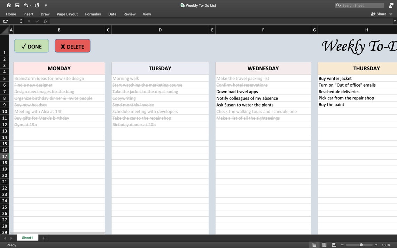This screenshot has height=248, width=397.
Task: Open Page Break preview from the status bar
Action: coord(334,245)
